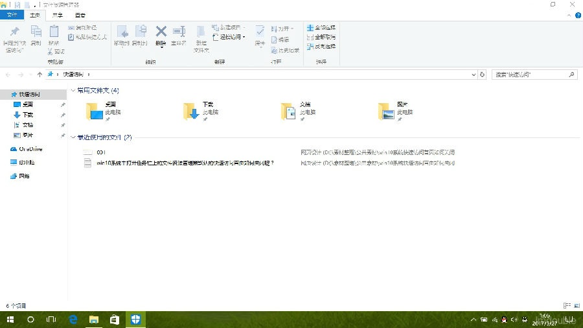Click the Back navigation arrow
The width and height of the screenshot is (583, 328).
8,75
